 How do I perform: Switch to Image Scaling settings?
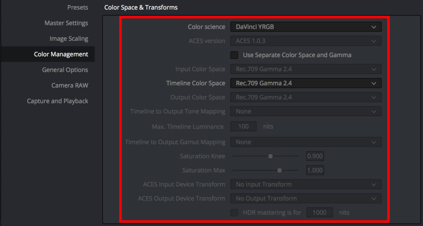coord(69,39)
